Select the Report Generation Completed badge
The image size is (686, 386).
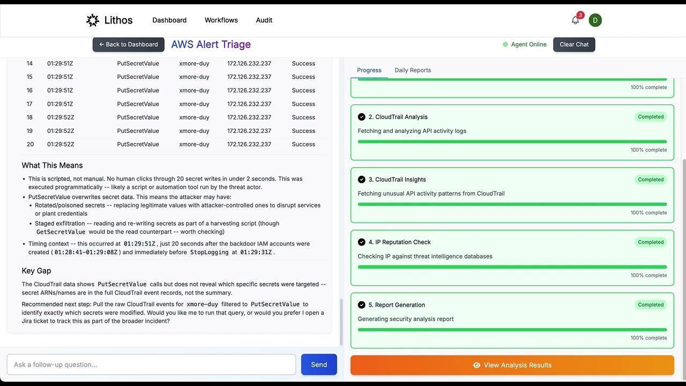[651, 305]
